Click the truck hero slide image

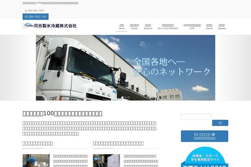click(x=125, y=68)
